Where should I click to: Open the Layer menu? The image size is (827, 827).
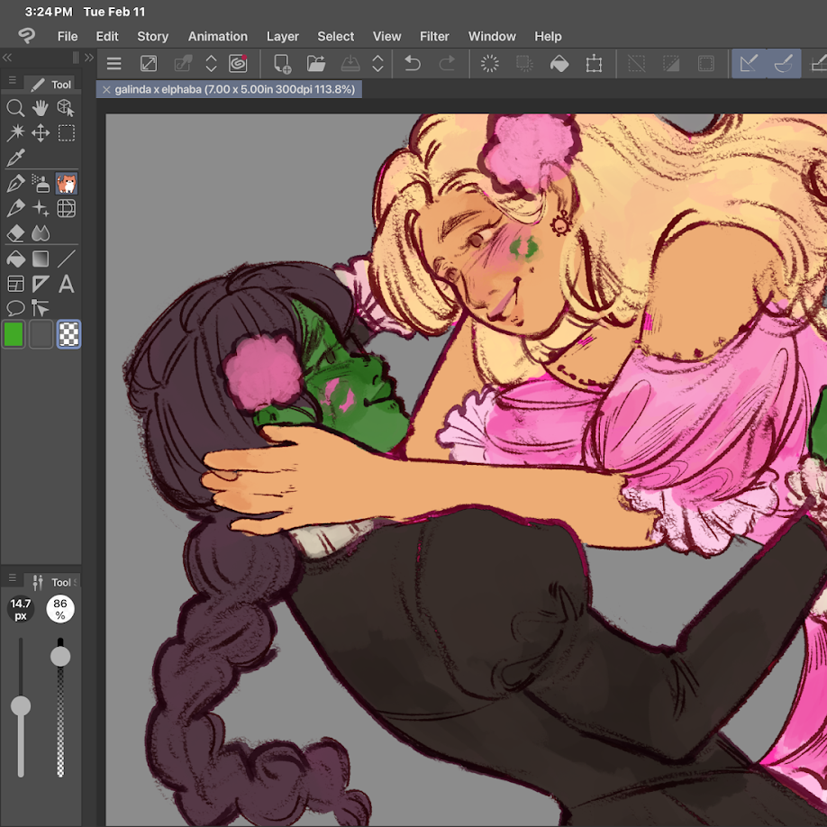pos(283,36)
